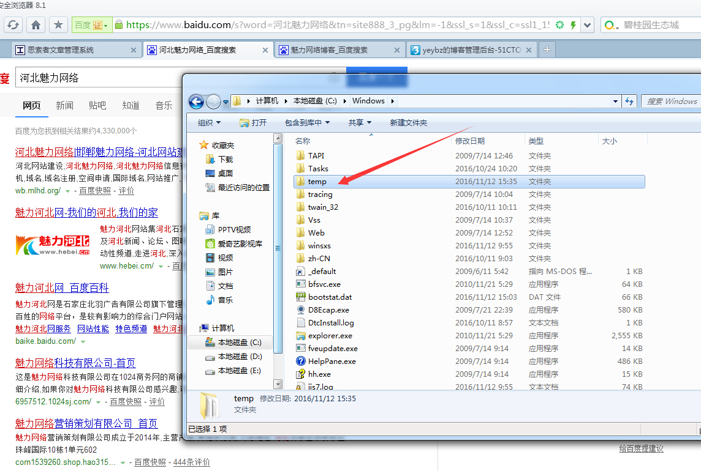701x471 pixels.
Task: Switch to 魅力网络博客_百度搜索 tab
Action: coord(340,50)
